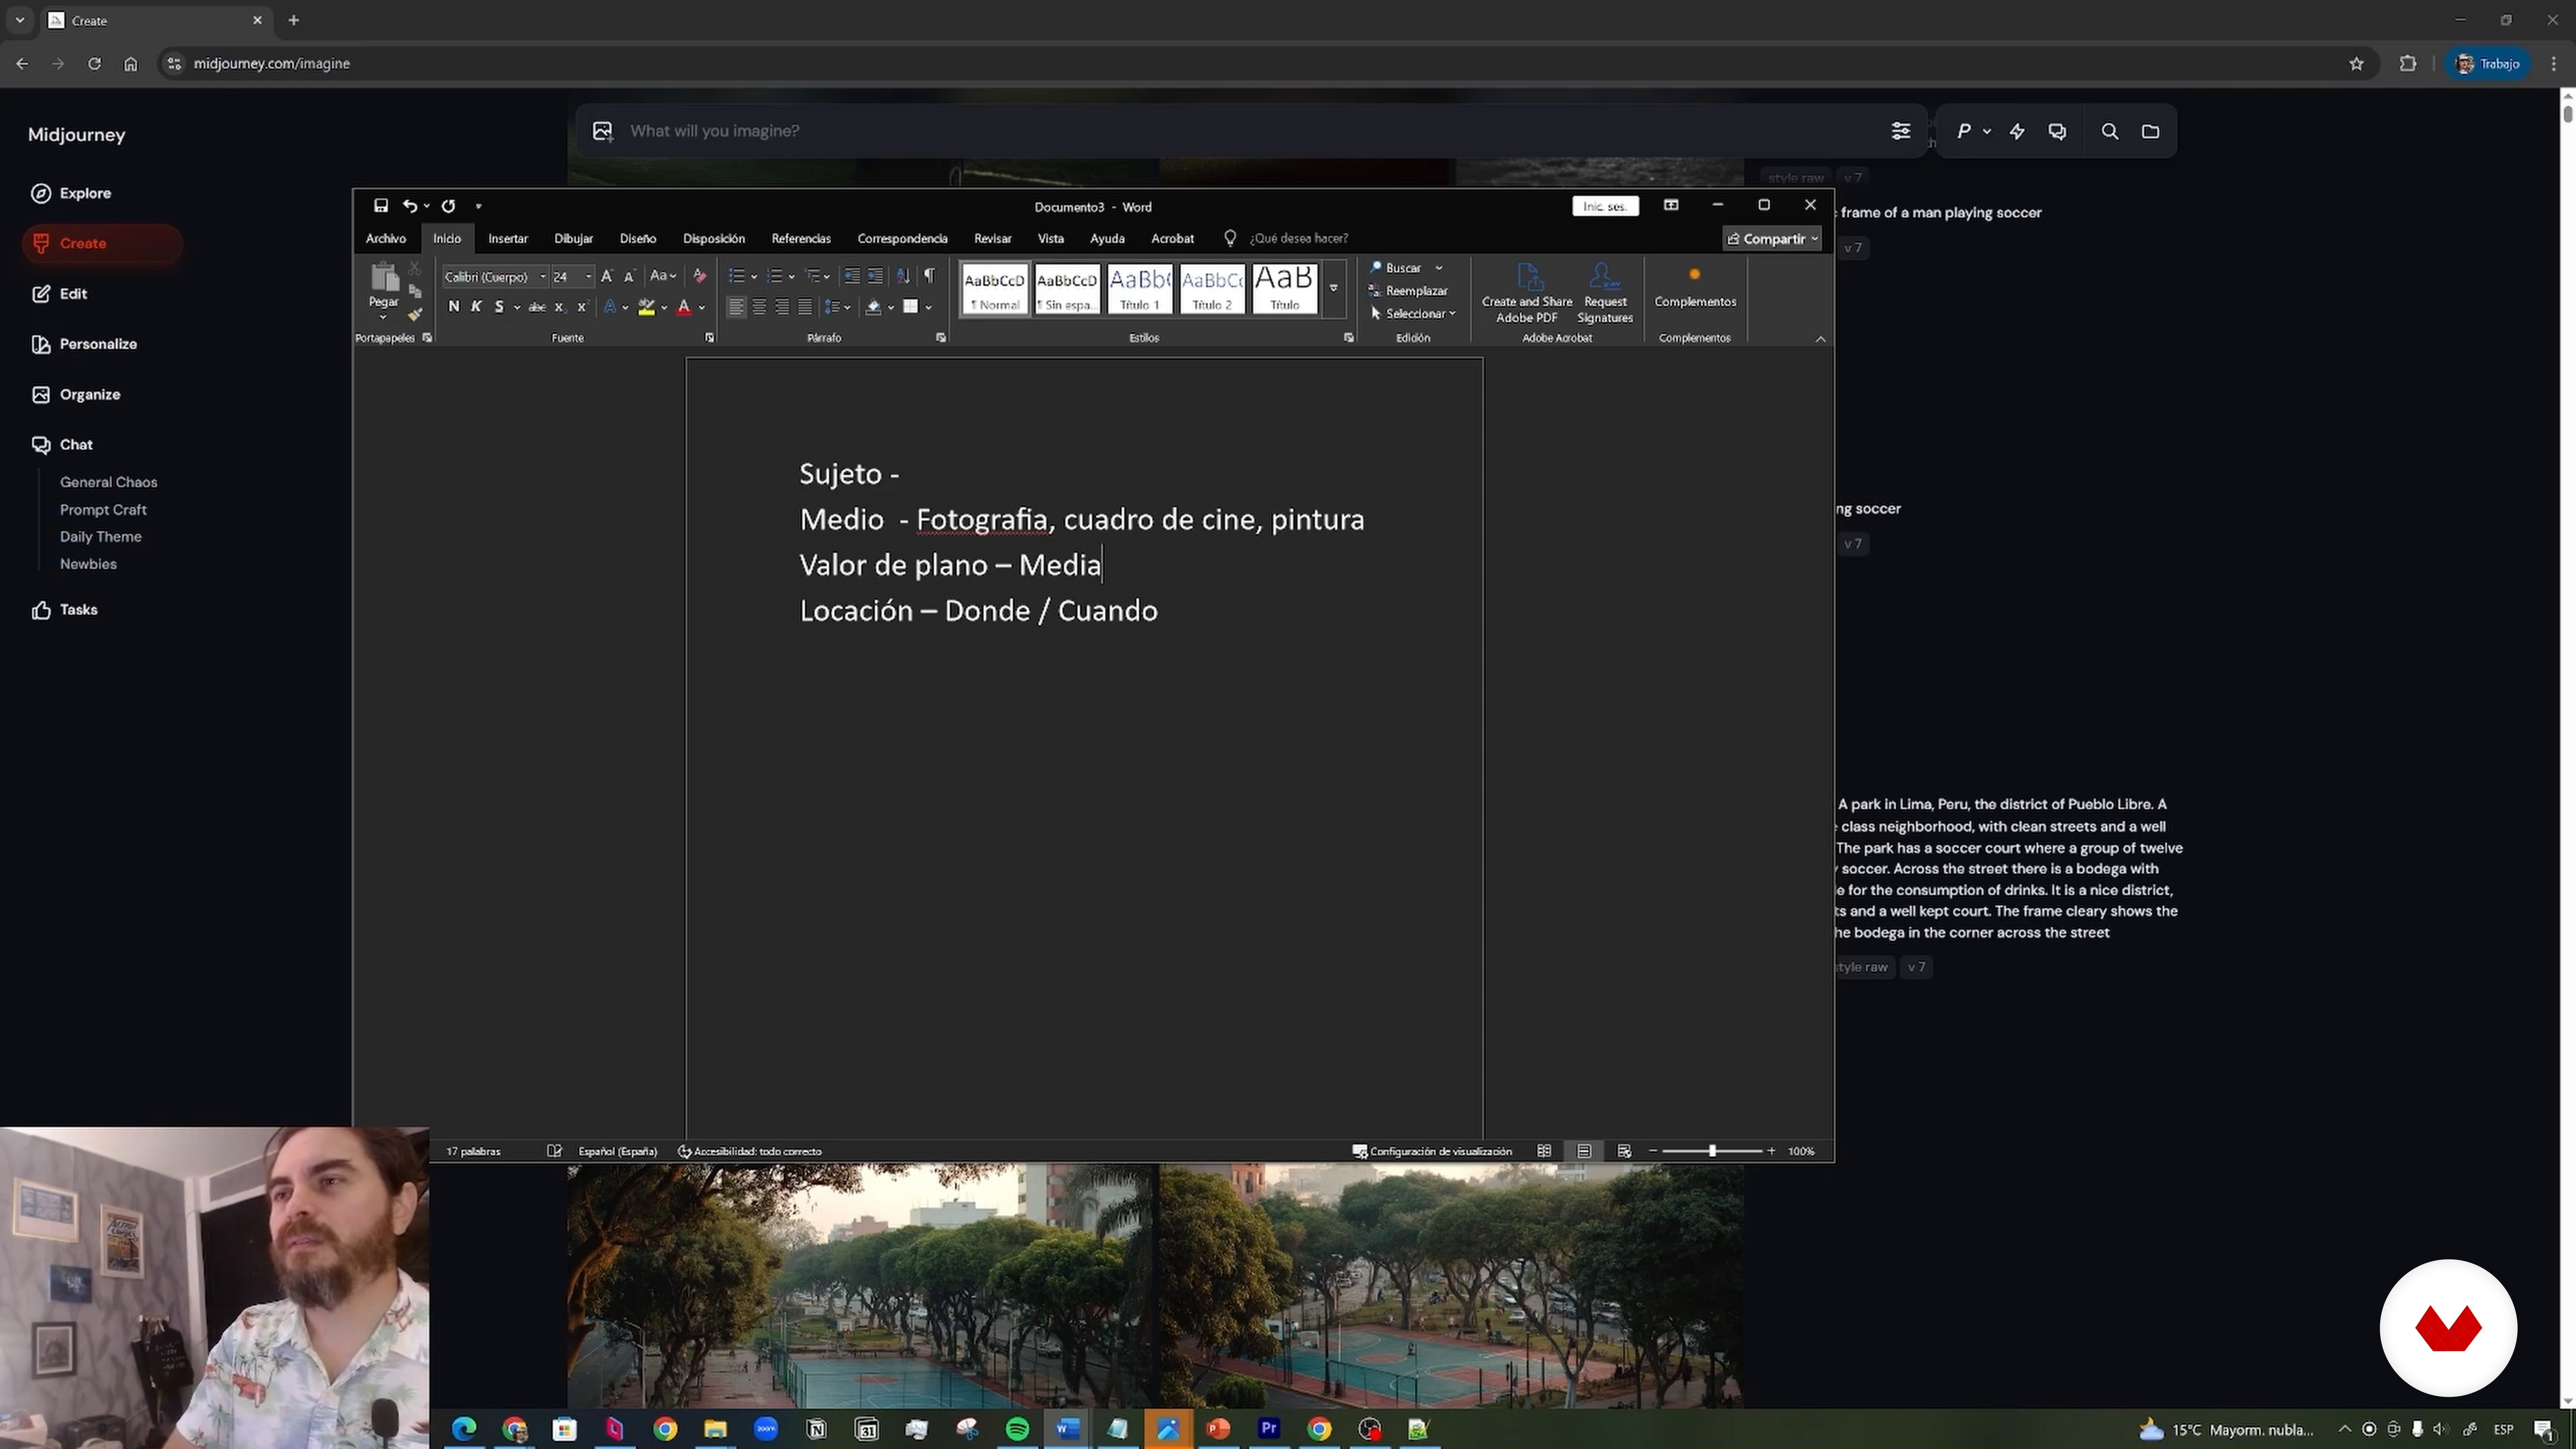The image size is (2576, 1449).
Task: Open the font name dropdown Calibri (Cuerpo)
Action: (543, 277)
